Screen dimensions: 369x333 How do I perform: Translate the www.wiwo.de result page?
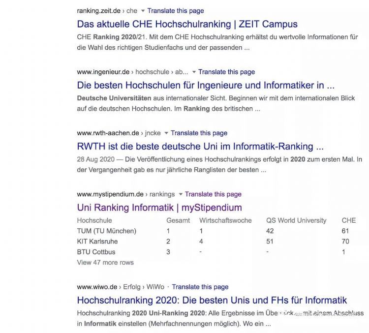(x=200, y=287)
